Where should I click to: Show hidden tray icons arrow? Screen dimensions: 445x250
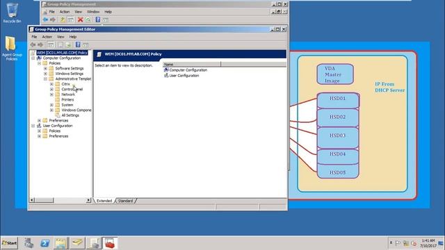coord(391,243)
